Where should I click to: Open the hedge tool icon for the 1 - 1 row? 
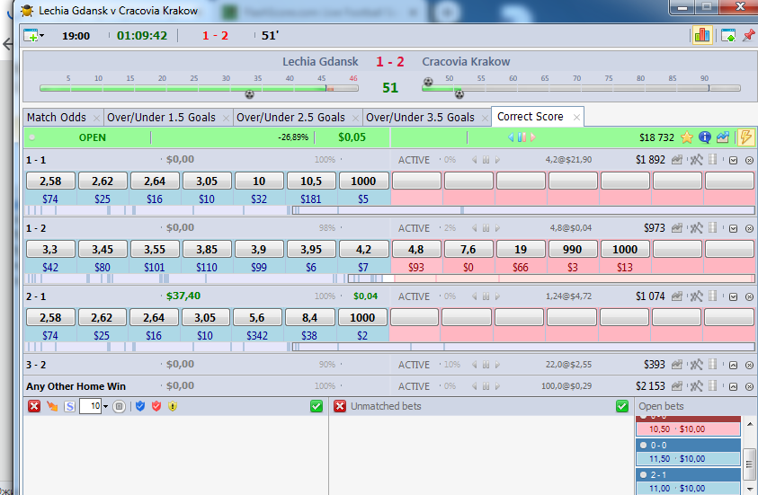click(x=696, y=160)
